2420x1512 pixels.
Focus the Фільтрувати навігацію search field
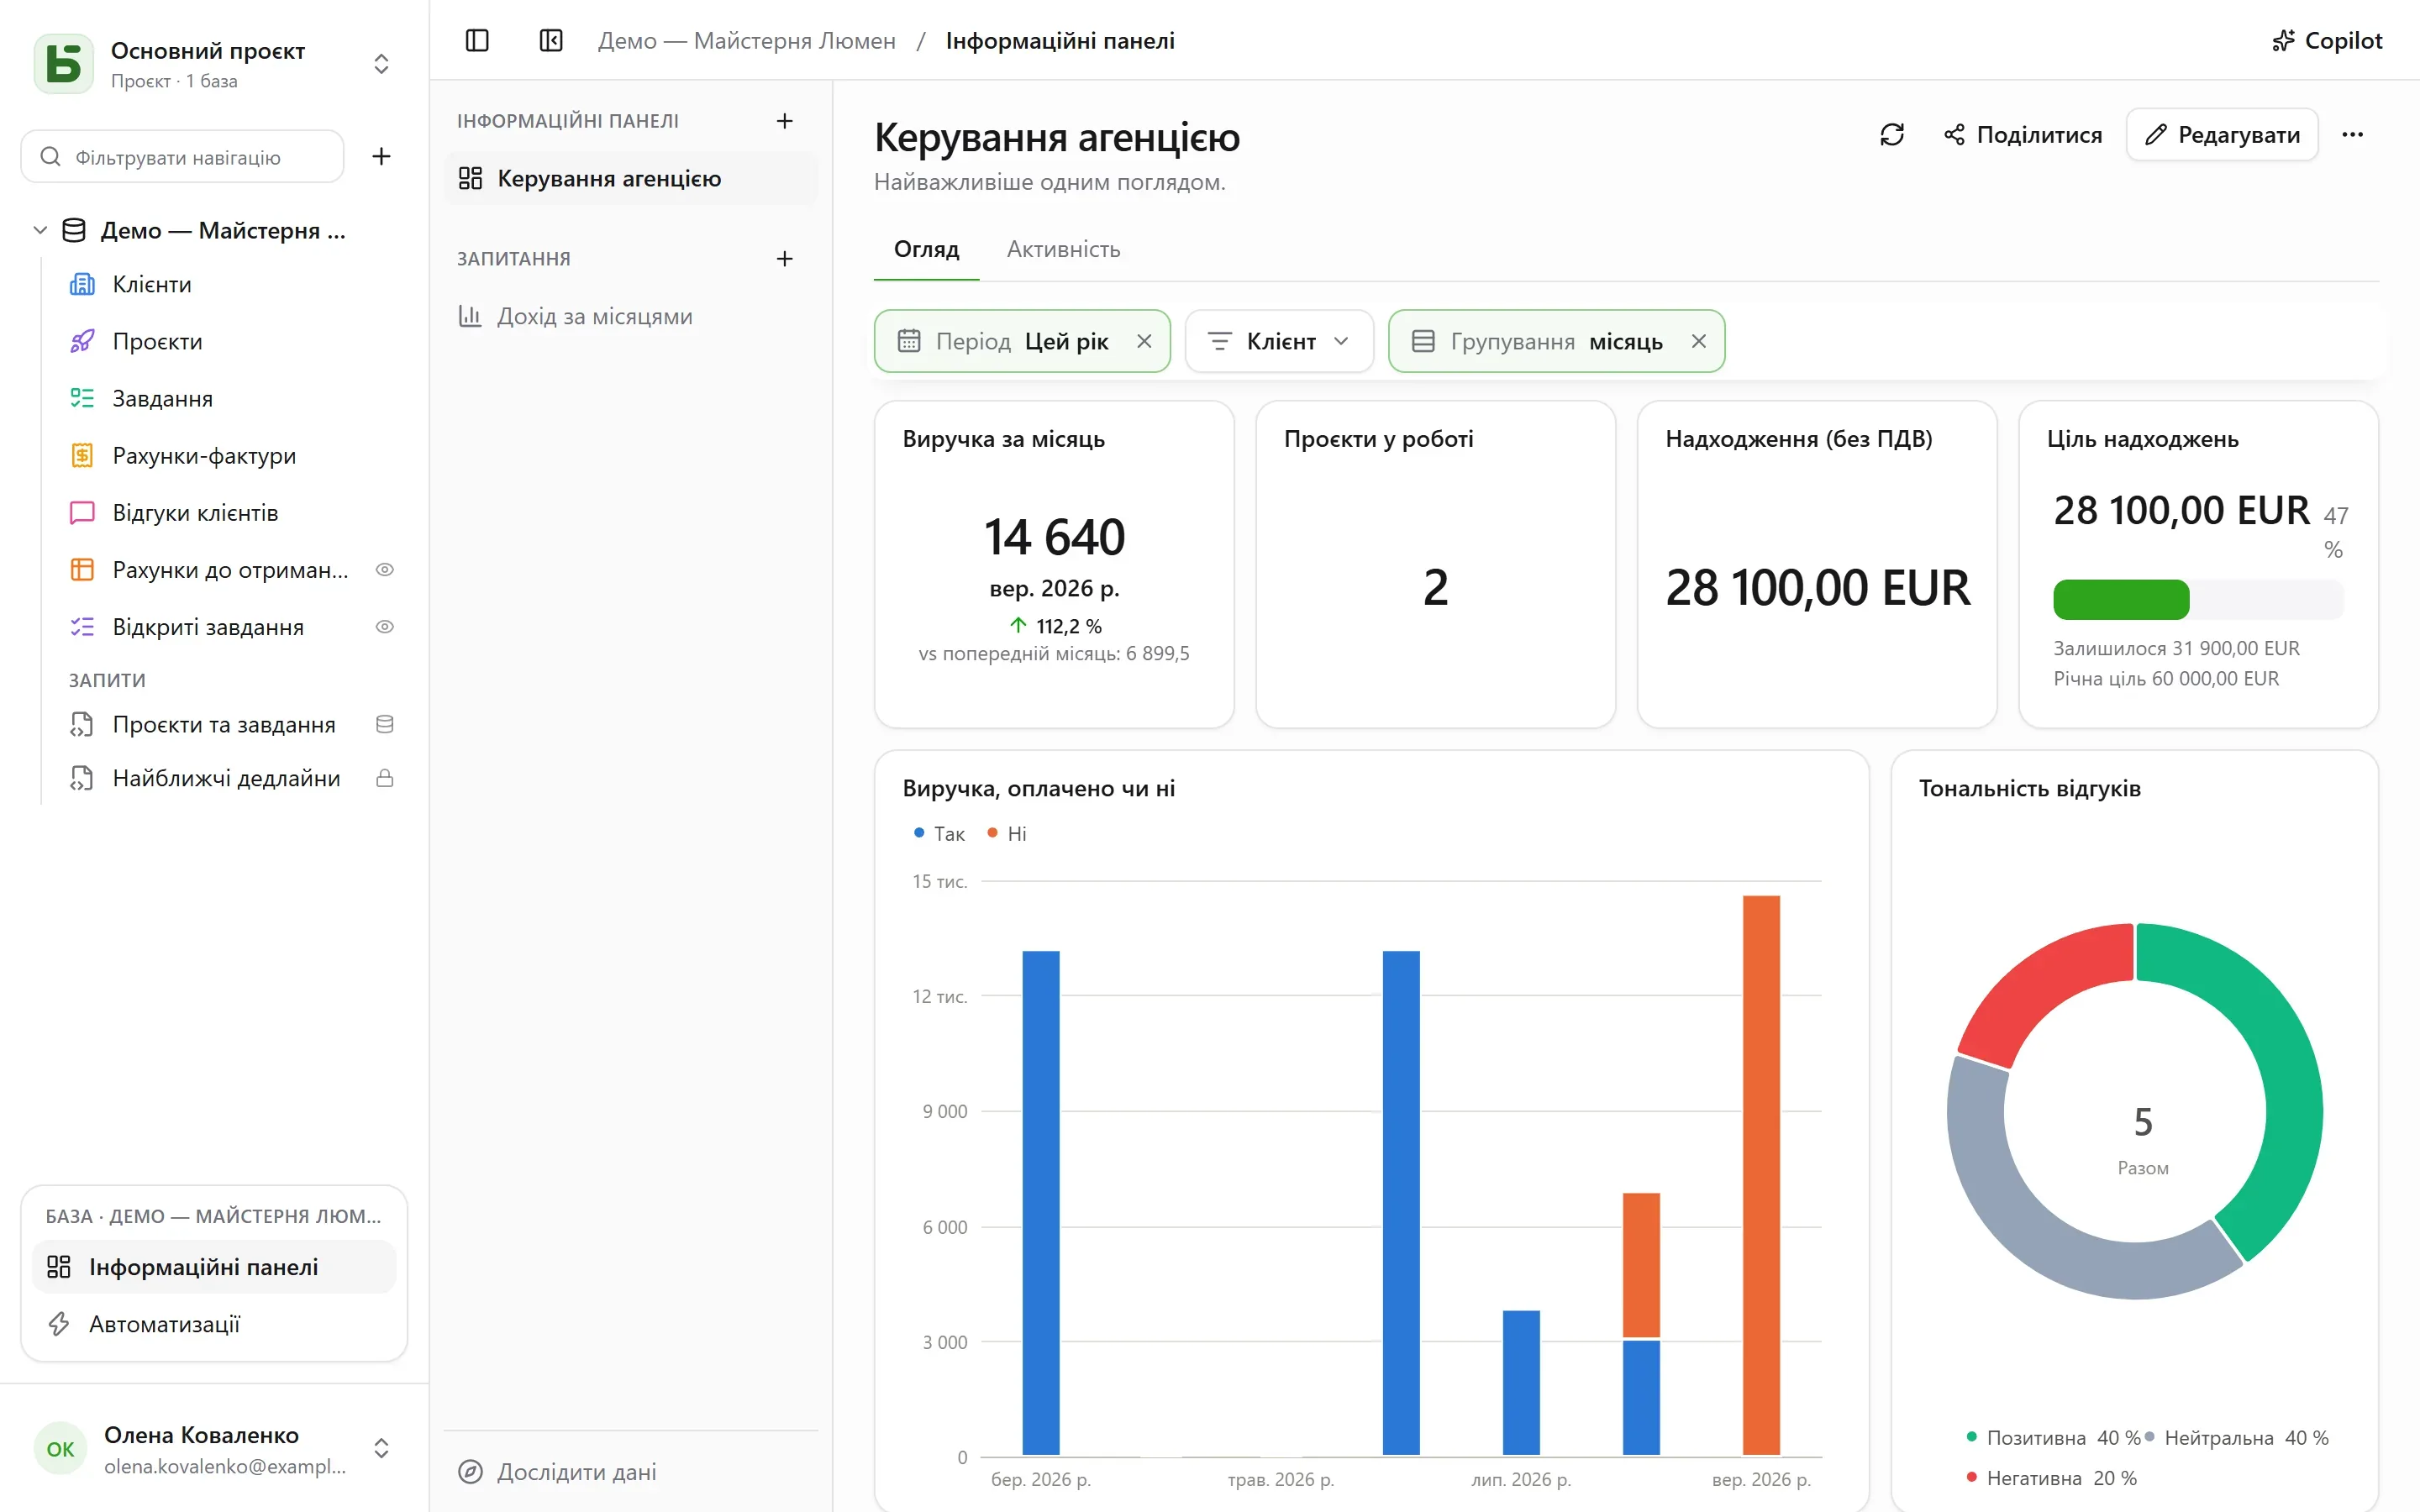[182, 157]
